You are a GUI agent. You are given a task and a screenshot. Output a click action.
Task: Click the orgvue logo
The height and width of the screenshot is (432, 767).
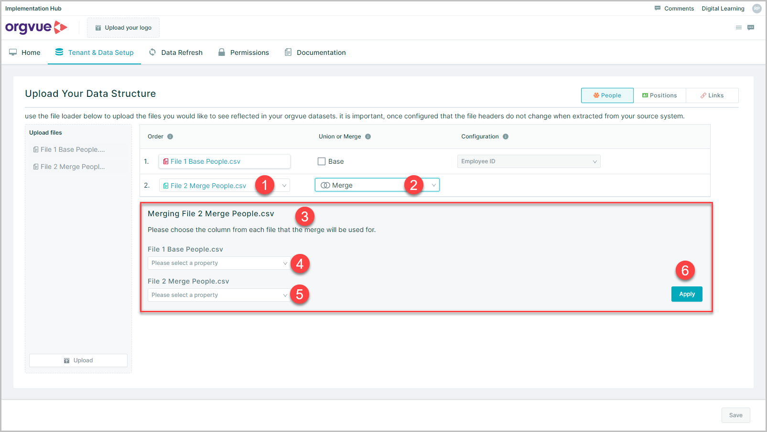pos(36,28)
